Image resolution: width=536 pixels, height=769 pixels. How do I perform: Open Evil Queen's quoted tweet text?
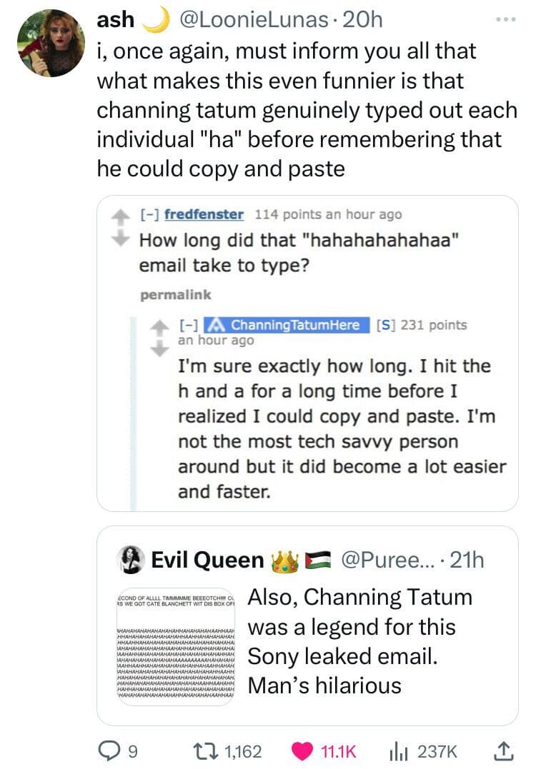pyautogui.click(x=359, y=641)
